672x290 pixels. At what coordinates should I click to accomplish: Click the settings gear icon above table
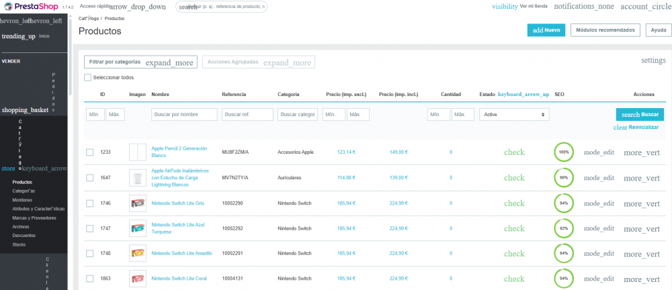pyautogui.click(x=653, y=60)
